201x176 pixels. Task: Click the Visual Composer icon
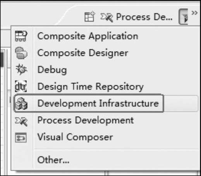pos(21,138)
